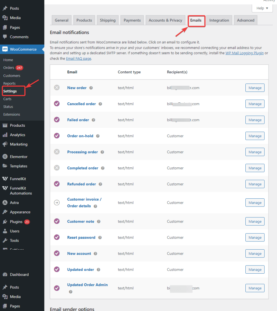Image resolution: width=277 pixels, height=311 pixels.
Task: Open the Email FAQ page link
Action: tap(78, 59)
